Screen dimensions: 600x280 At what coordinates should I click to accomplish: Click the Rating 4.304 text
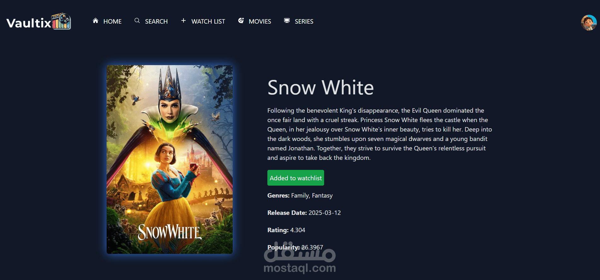coord(286,230)
